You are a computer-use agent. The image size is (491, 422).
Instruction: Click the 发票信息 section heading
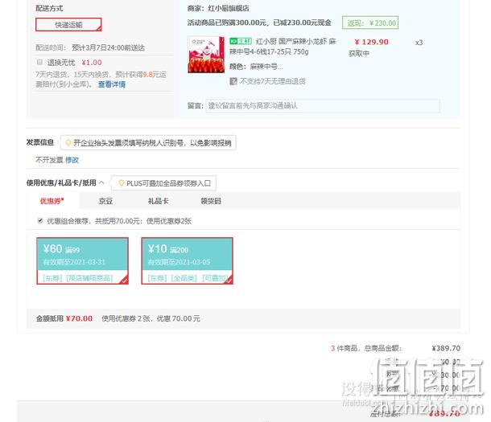(40, 142)
